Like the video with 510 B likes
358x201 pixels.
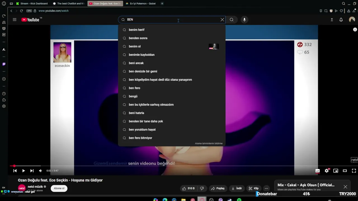(189, 188)
